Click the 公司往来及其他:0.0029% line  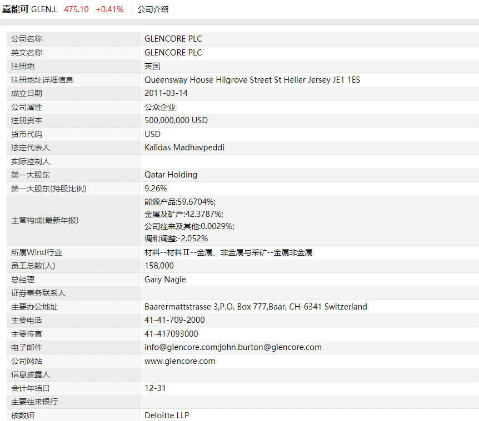(x=189, y=226)
